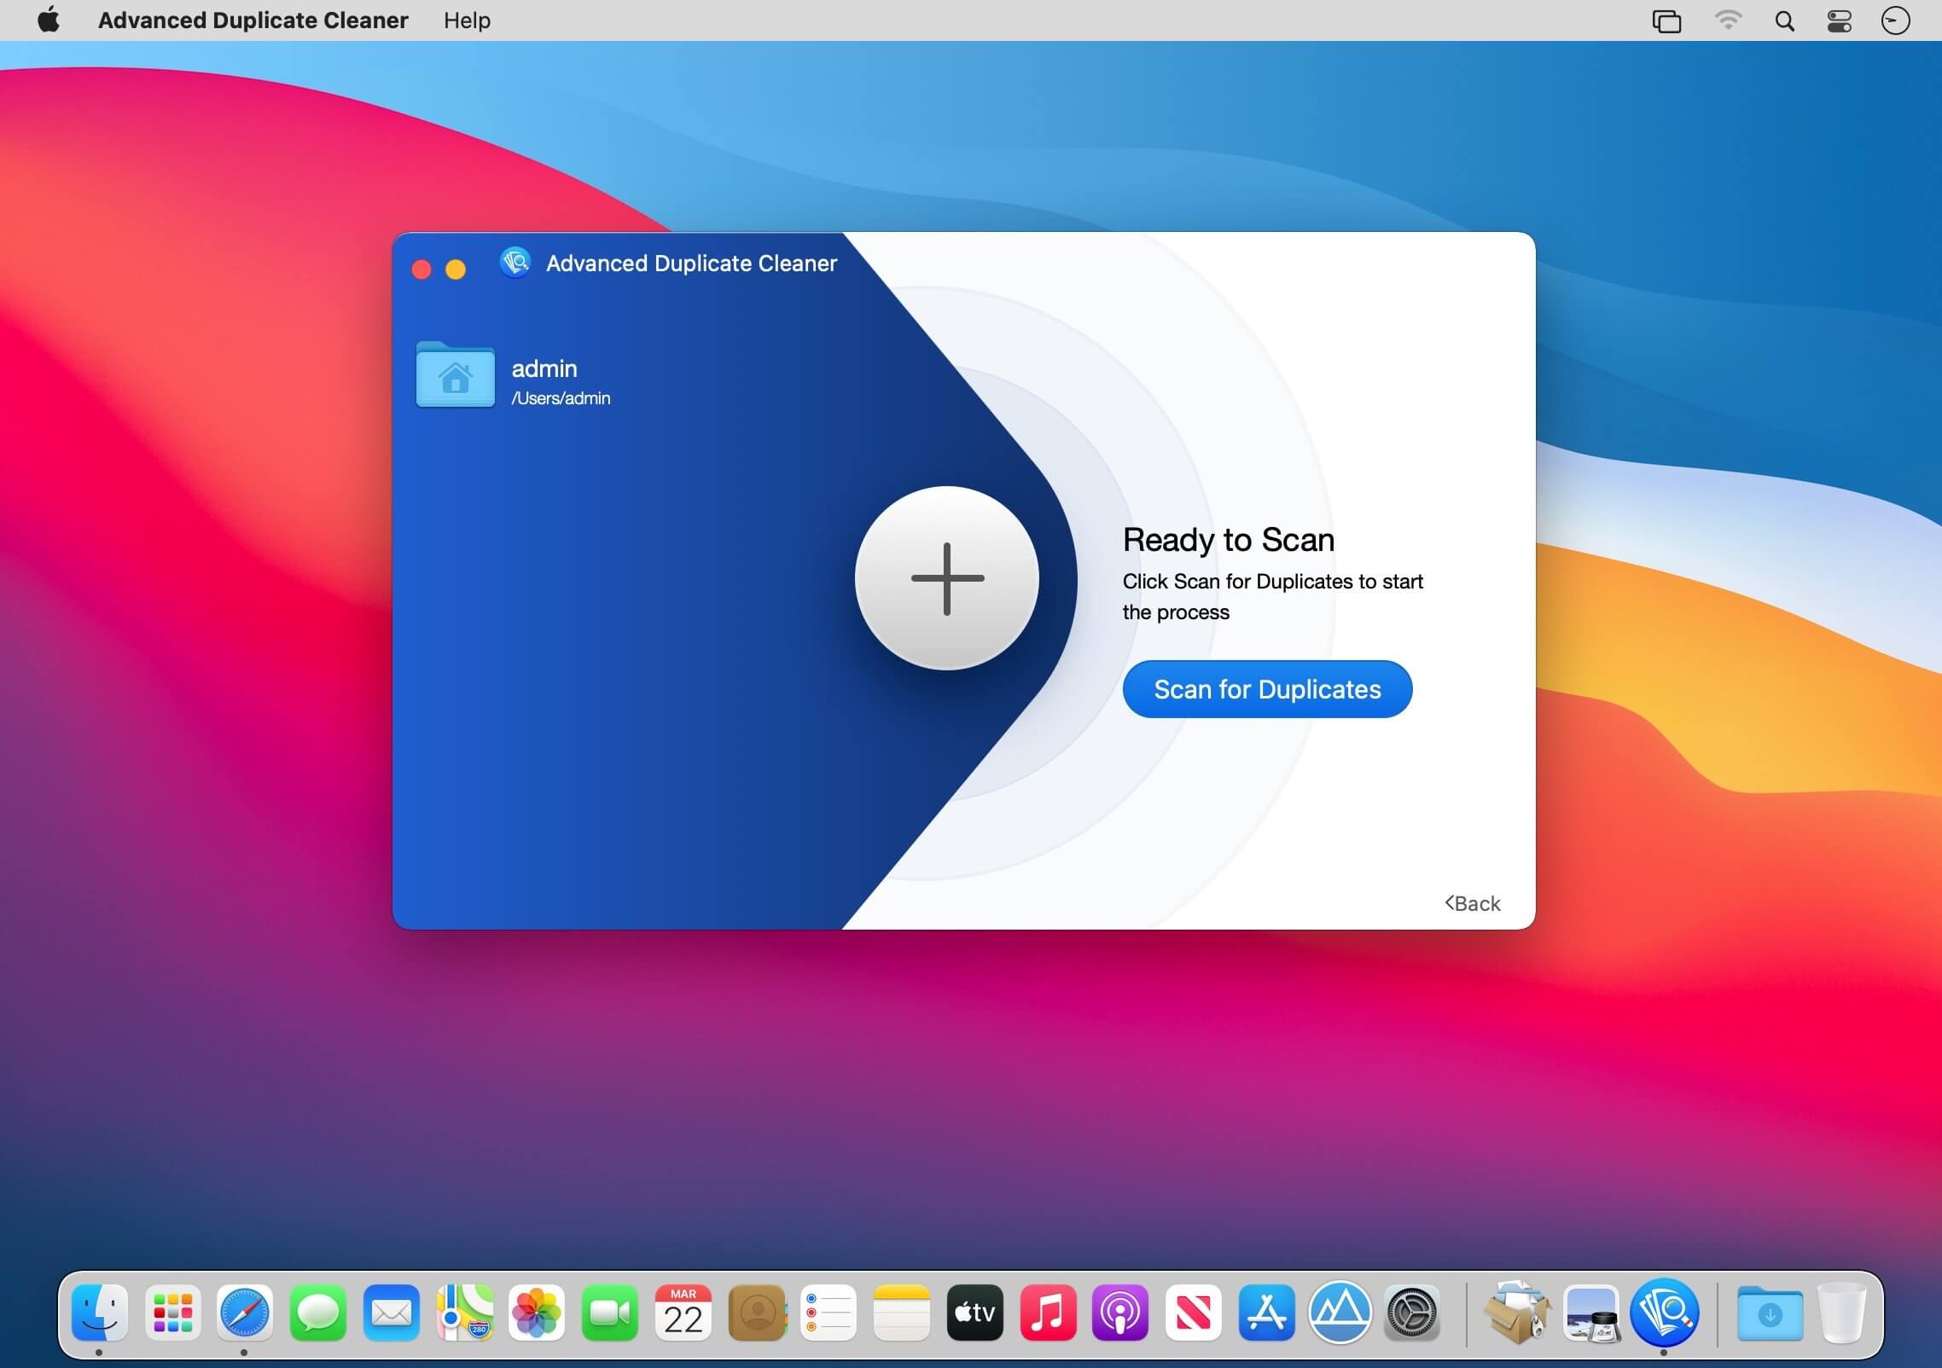Open Control Center in the menu bar

point(1839,20)
